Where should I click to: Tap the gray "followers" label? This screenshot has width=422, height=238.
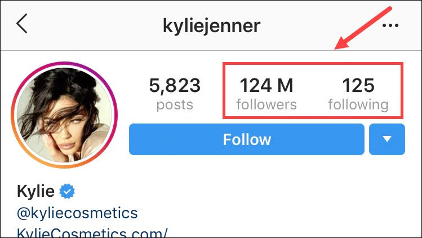[x=266, y=104]
